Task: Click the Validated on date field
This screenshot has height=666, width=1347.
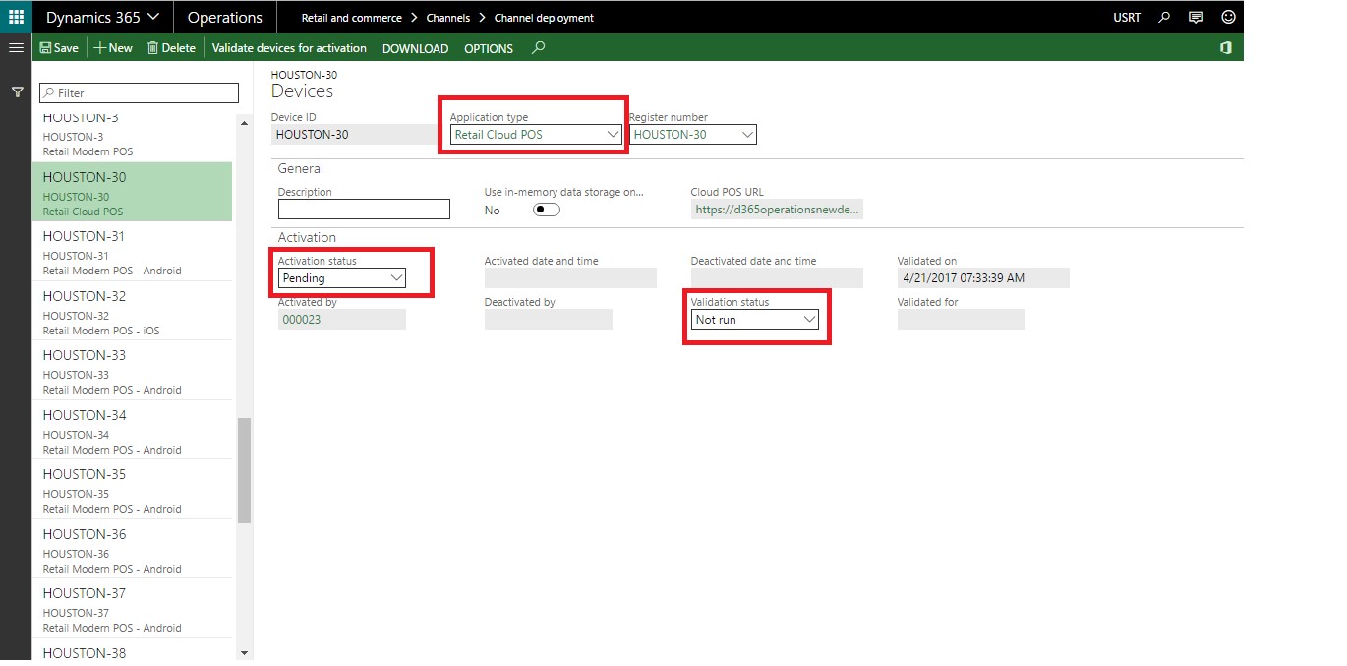Action: pyautogui.click(x=983, y=278)
